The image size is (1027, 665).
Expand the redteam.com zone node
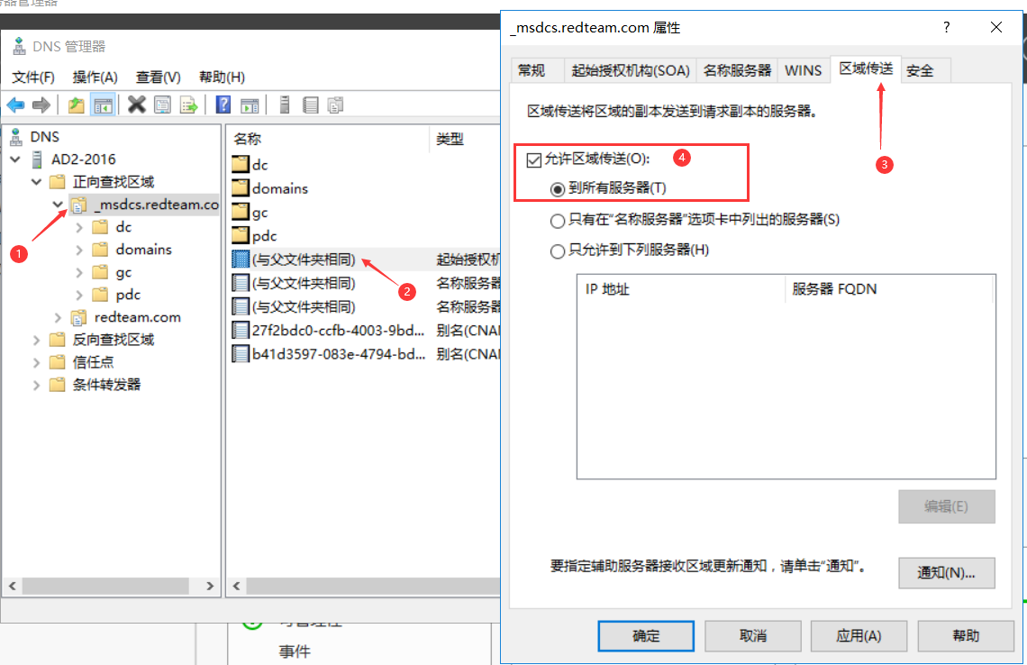(x=58, y=318)
